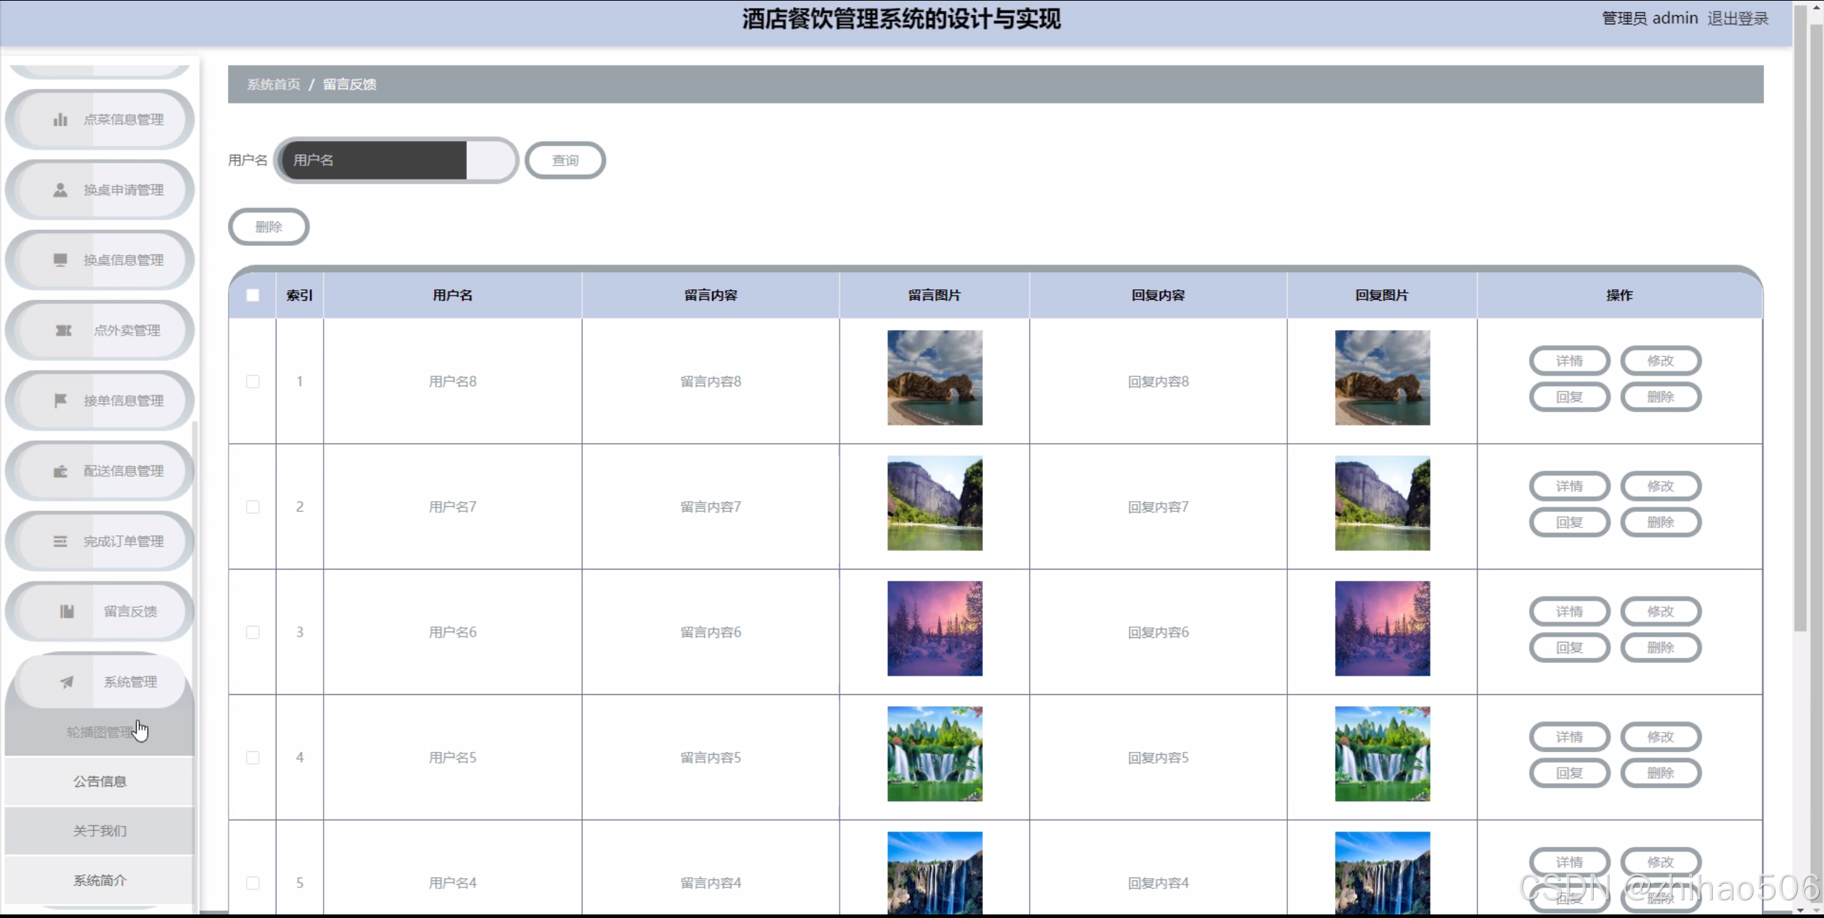Image resolution: width=1824 pixels, height=918 pixels.
Task: Click the paper plane icon of 系统管理
Action: 66,682
